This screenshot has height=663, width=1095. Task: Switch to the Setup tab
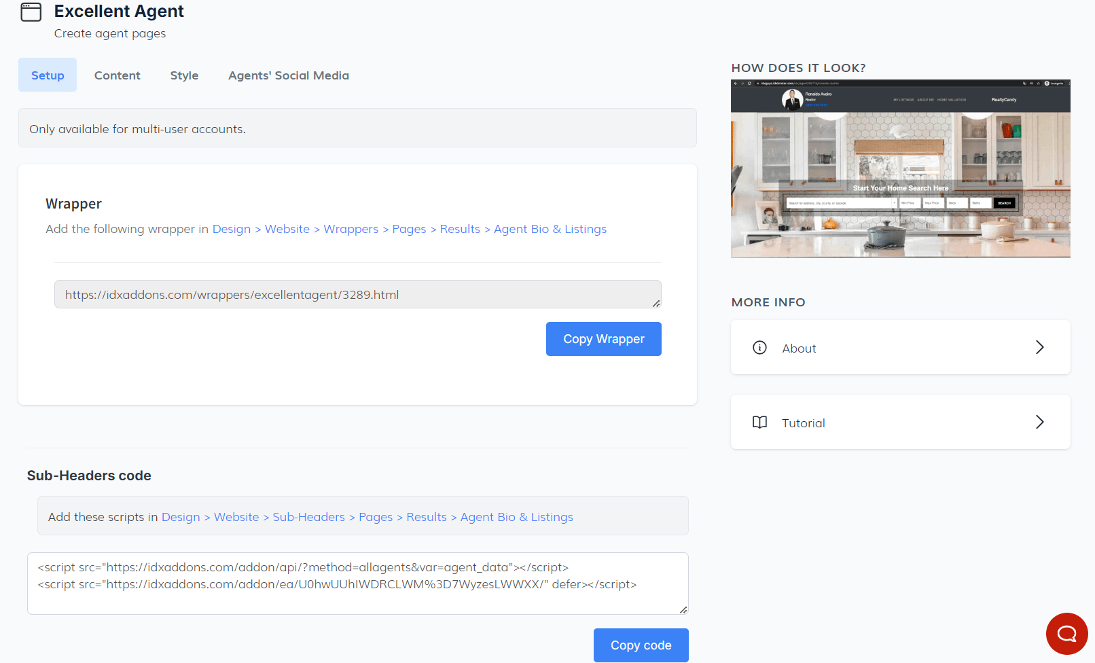[48, 75]
